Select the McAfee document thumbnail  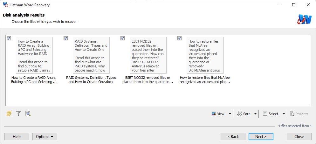[x=205, y=55]
